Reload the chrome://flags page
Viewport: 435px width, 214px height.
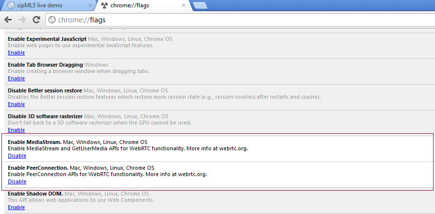tap(36, 20)
